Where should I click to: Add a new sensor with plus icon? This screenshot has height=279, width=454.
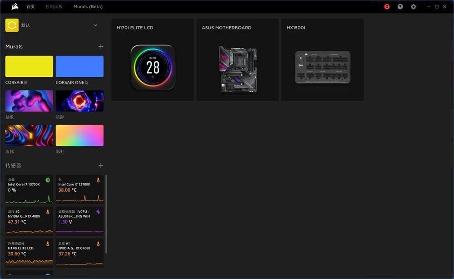pos(101,165)
